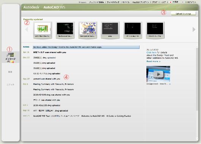Open the ヘルプ link
201x144 pixels.
[x=163, y=2]
